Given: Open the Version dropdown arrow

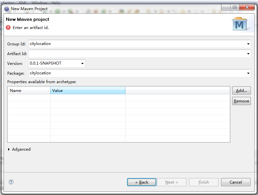Looking at the screenshot, I should (82, 63).
